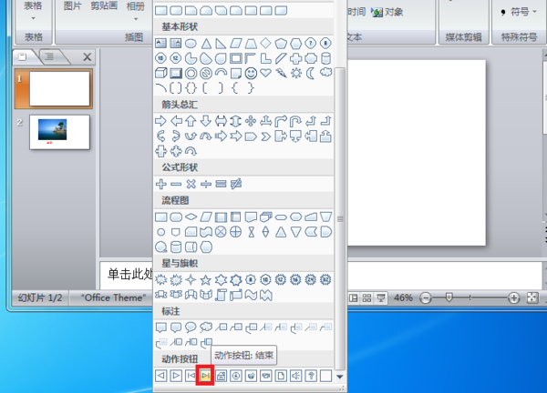Open slide 2 thumbnail
Image resolution: width=547 pixels, height=393 pixels.
click(59, 131)
